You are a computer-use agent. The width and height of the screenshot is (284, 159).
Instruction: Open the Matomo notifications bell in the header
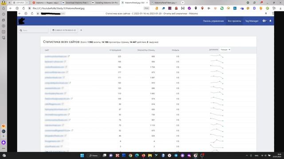click(x=270, y=21)
